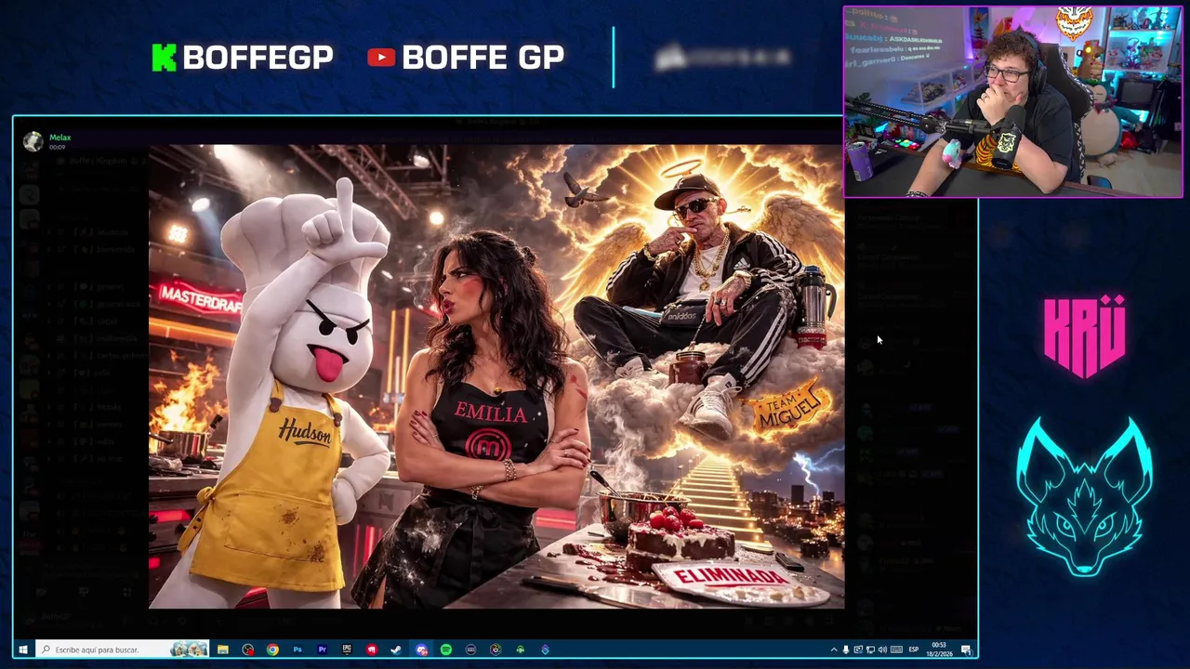
Task: Click the microphone icon in system tray
Action: [x=846, y=649]
